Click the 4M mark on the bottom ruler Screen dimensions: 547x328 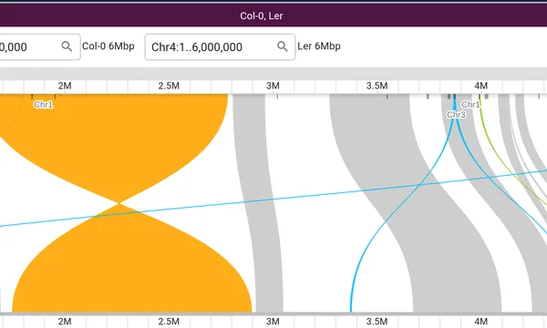tap(480, 322)
